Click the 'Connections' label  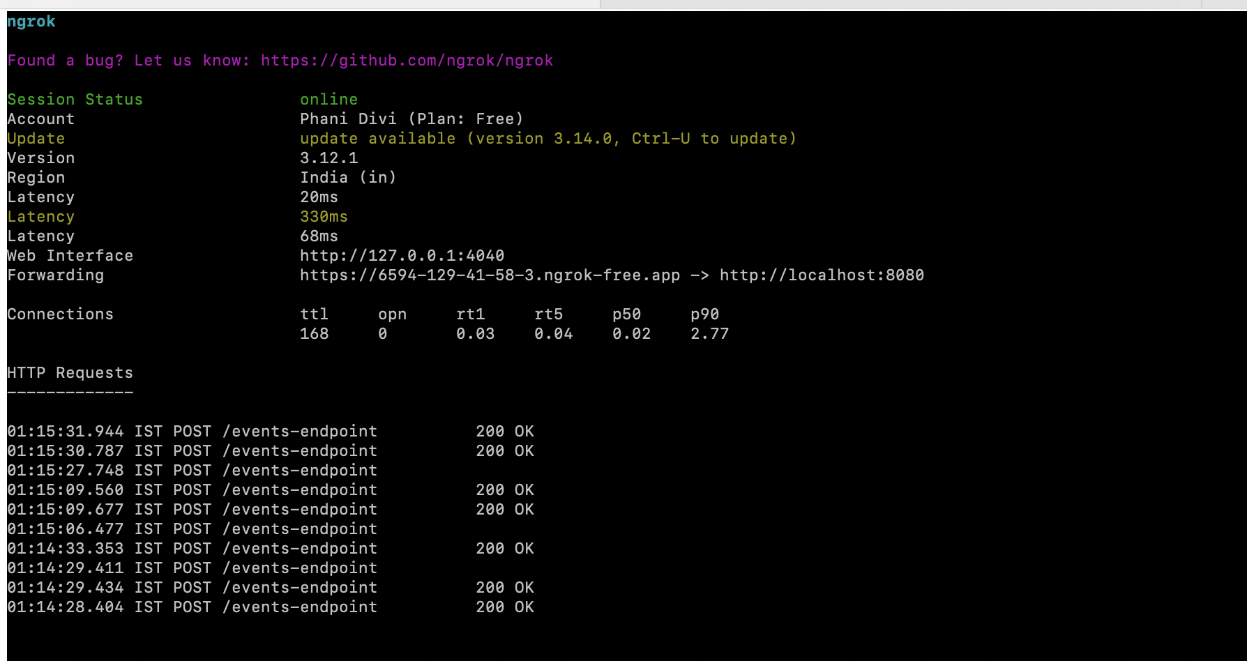click(60, 314)
